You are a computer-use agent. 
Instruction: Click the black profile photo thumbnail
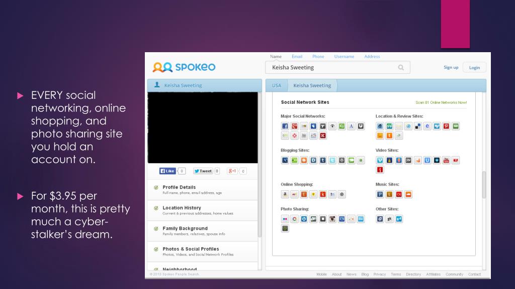click(203, 127)
